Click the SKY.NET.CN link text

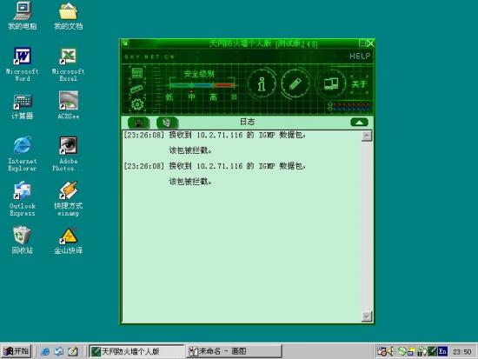(x=149, y=57)
